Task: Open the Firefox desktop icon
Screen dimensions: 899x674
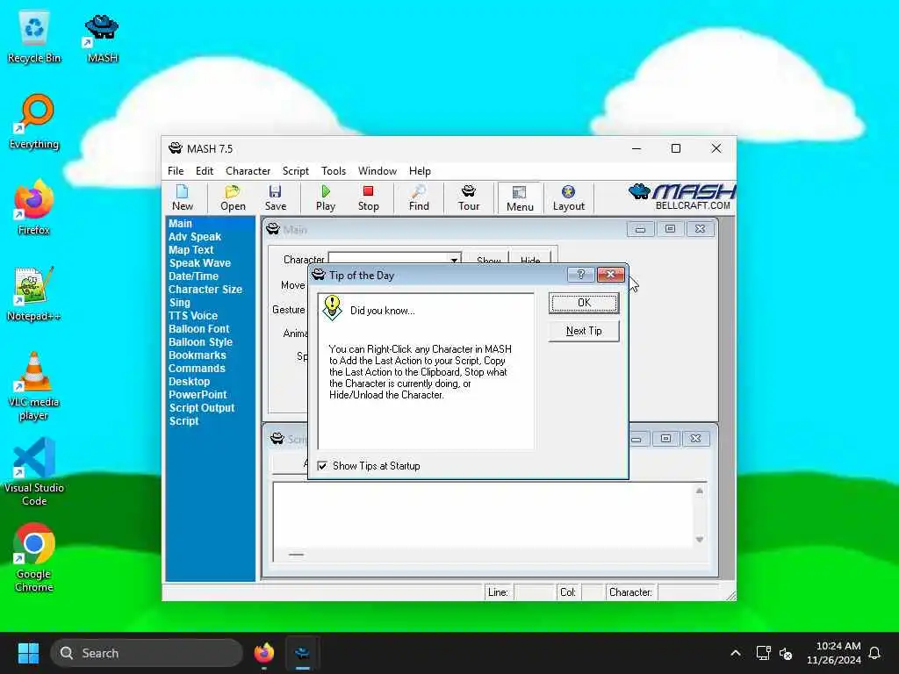Action: (x=34, y=208)
